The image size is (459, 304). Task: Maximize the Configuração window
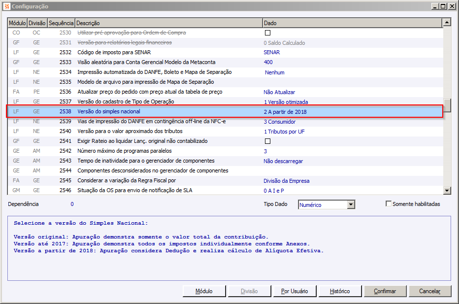pos(443,6)
